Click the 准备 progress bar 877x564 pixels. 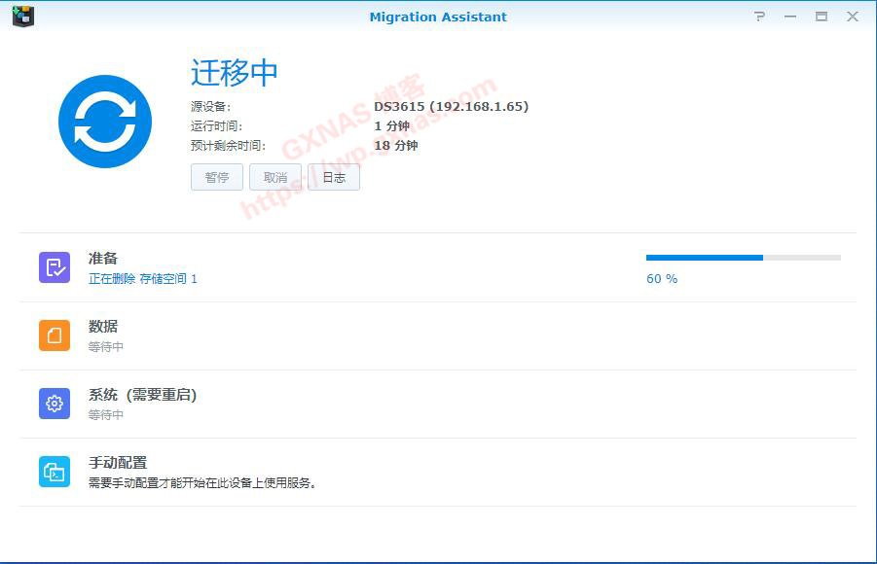743,258
